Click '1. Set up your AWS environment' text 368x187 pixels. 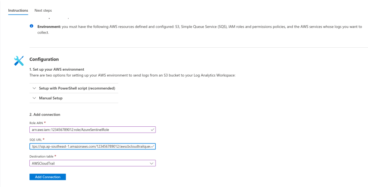(57, 69)
